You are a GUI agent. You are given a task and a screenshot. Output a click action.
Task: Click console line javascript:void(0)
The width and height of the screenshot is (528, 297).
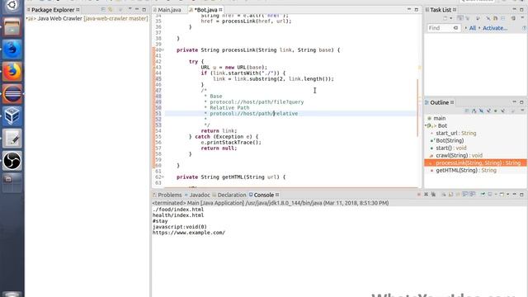click(x=180, y=227)
